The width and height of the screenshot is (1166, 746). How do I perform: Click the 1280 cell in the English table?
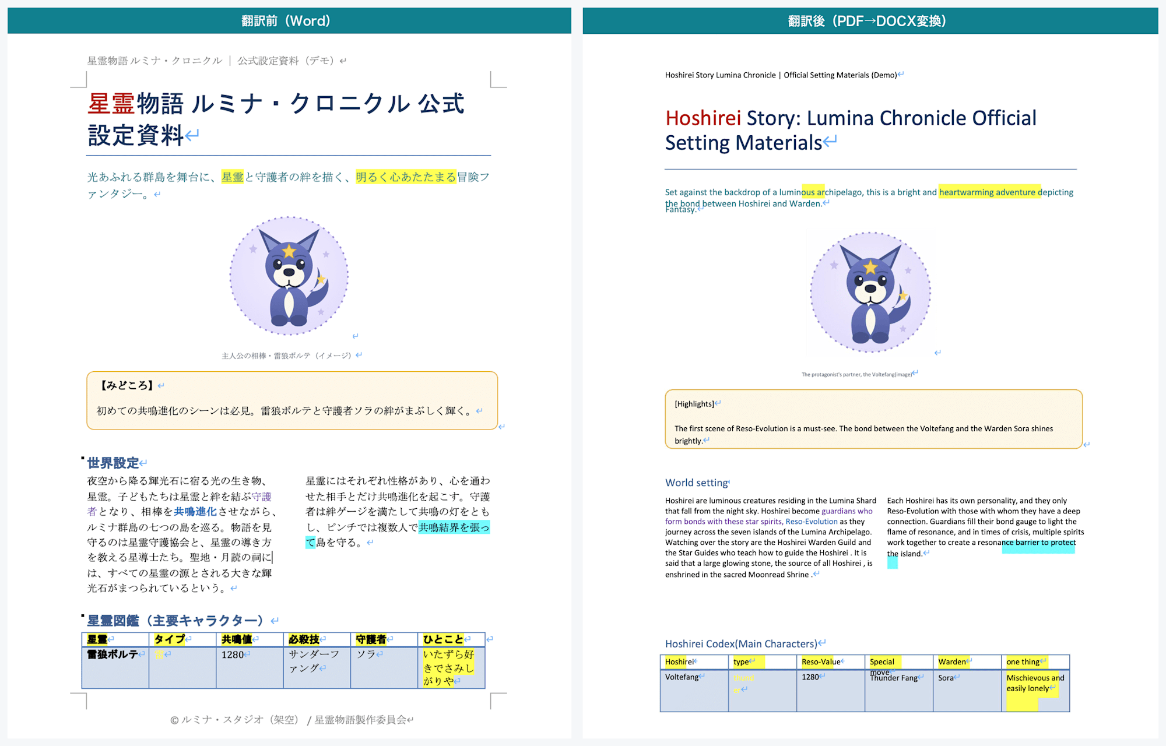(831, 691)
